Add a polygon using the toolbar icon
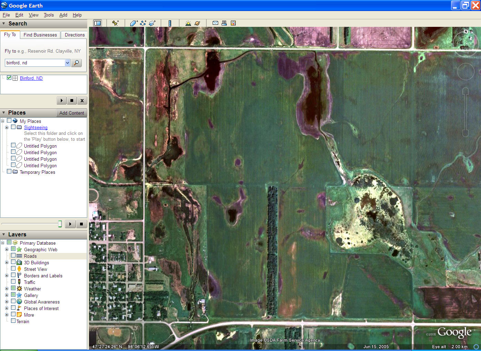The width and height of the screenshot is (481, 351). coord(134,23)
